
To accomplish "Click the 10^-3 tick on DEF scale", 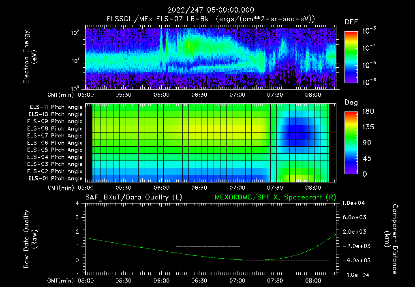I will (369, 31).
